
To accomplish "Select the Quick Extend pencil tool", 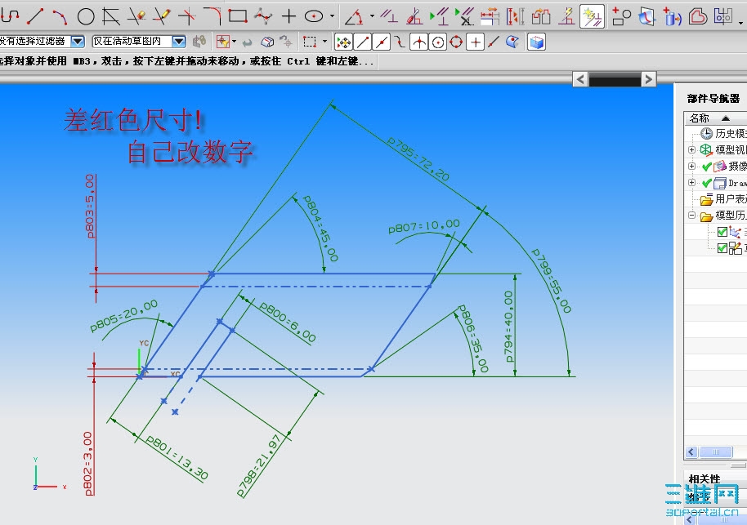I will click(162, 16).
